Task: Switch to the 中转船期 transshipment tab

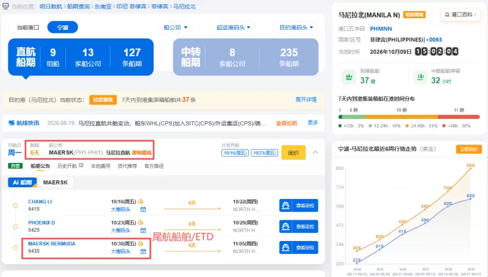Action: (246, 57)
